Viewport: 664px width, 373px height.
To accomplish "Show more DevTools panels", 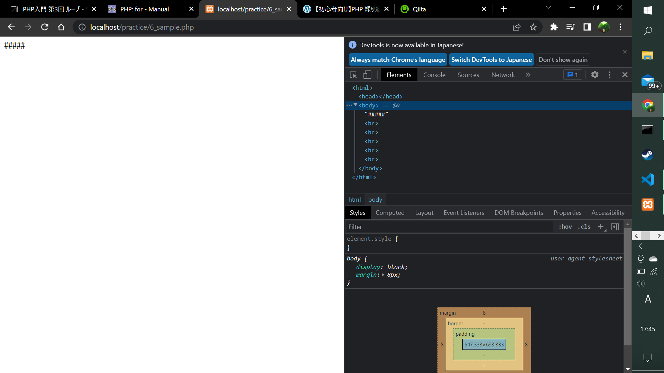I will (528, 75).
